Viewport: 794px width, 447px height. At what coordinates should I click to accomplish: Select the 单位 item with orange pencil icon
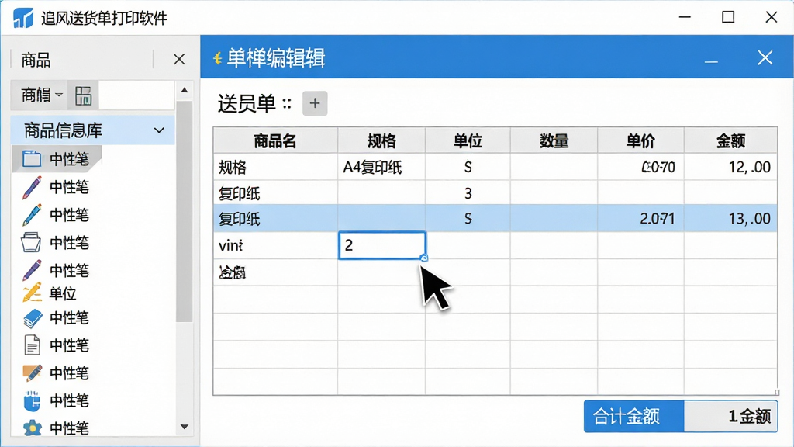[50, 293]
